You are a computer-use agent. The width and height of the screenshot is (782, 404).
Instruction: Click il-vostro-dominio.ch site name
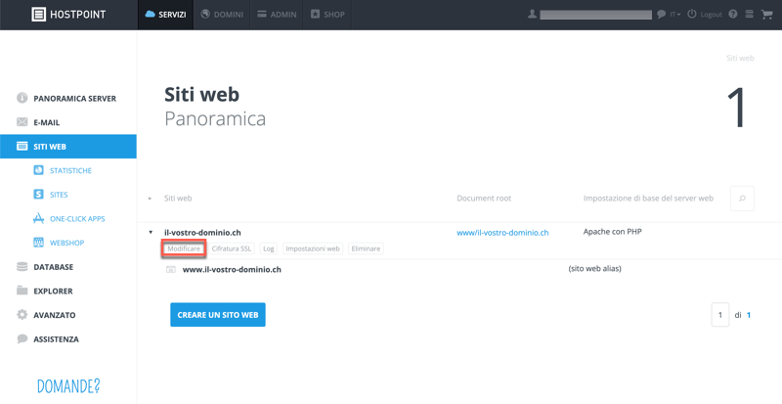202,232
